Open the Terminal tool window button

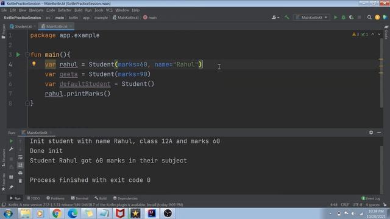(x=80, y=198)
